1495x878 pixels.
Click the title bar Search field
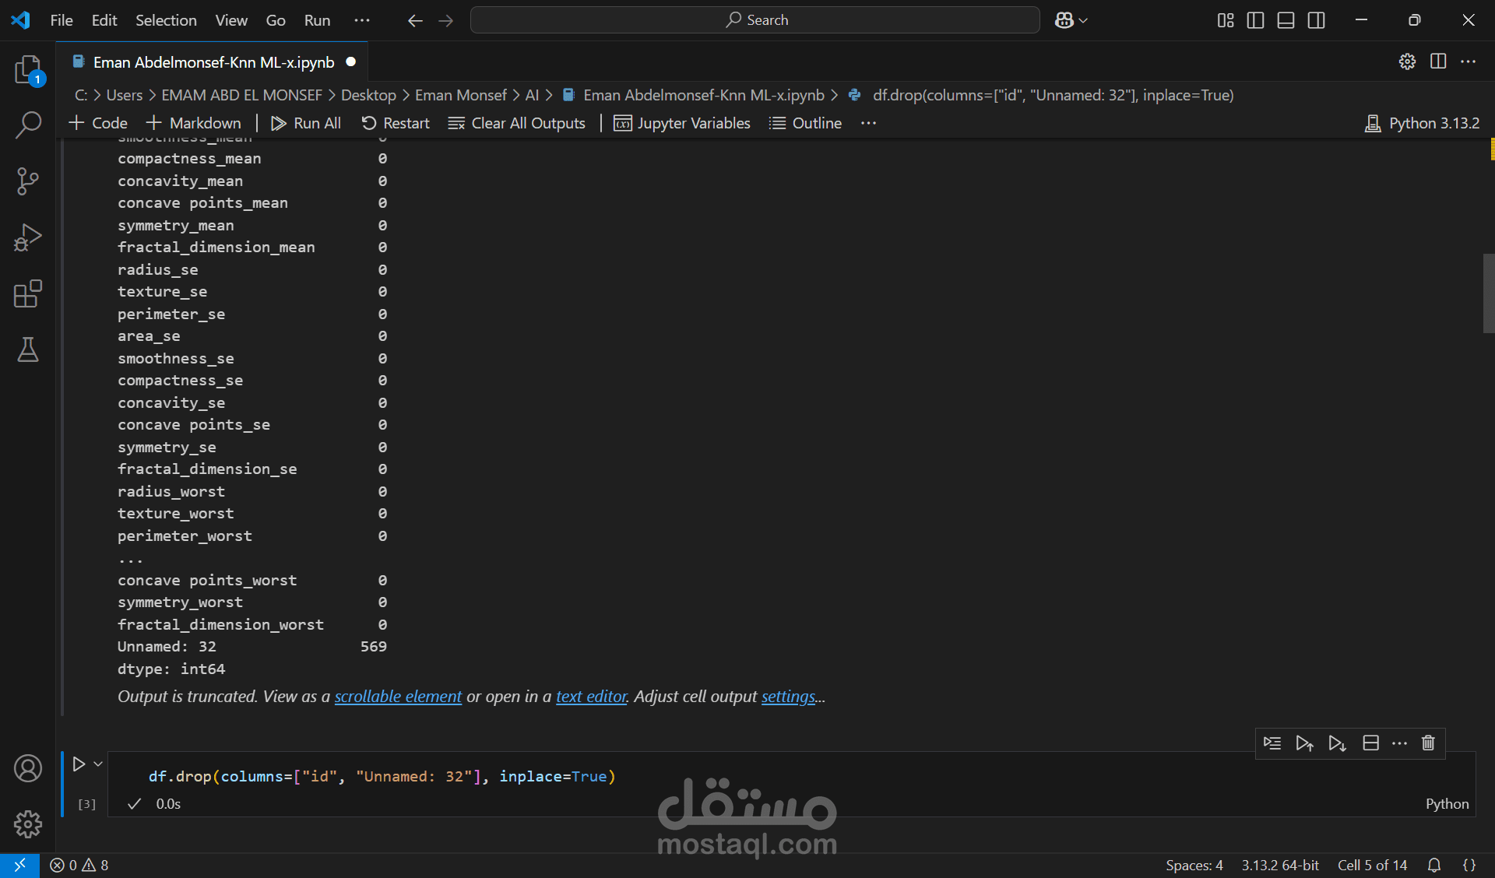click(x=755, y=20)
